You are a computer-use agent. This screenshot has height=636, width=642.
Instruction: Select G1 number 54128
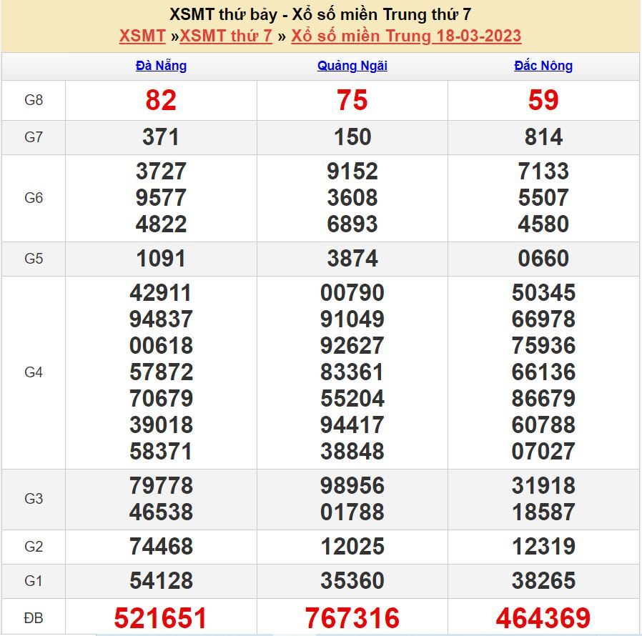click(161, 581)
